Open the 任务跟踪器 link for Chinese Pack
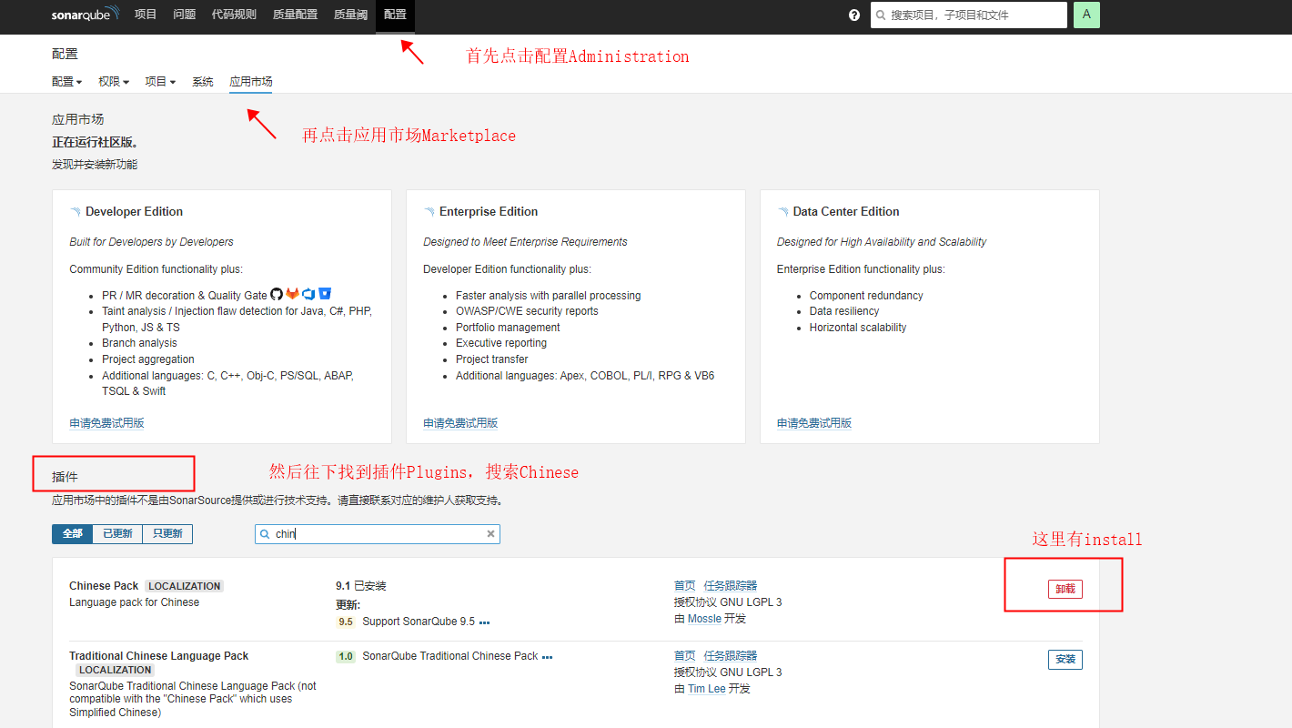Screen dimensions: 1292x728 pos(731,586)
